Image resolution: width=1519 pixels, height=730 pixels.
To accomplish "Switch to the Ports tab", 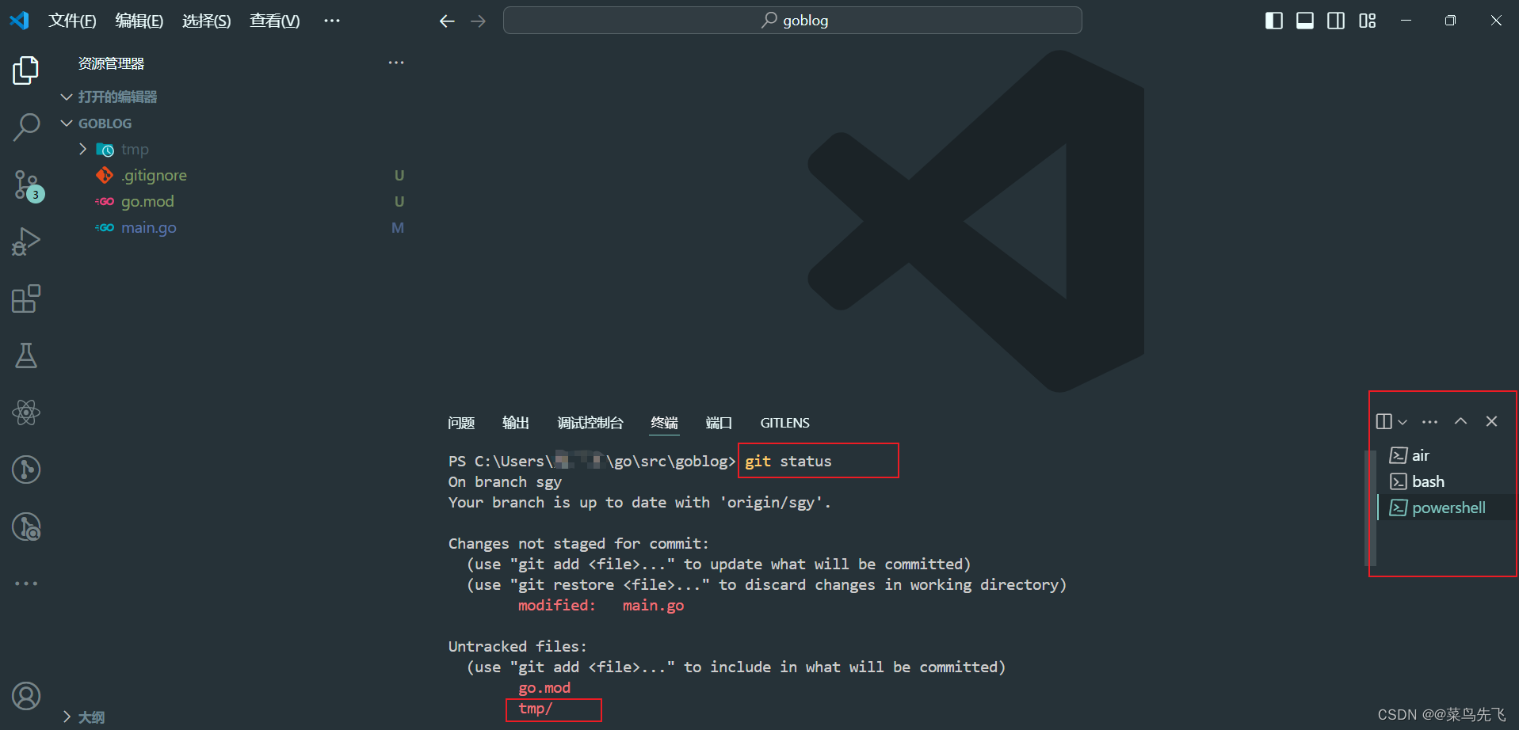I will pyautogui.click(x=719, y=423).
